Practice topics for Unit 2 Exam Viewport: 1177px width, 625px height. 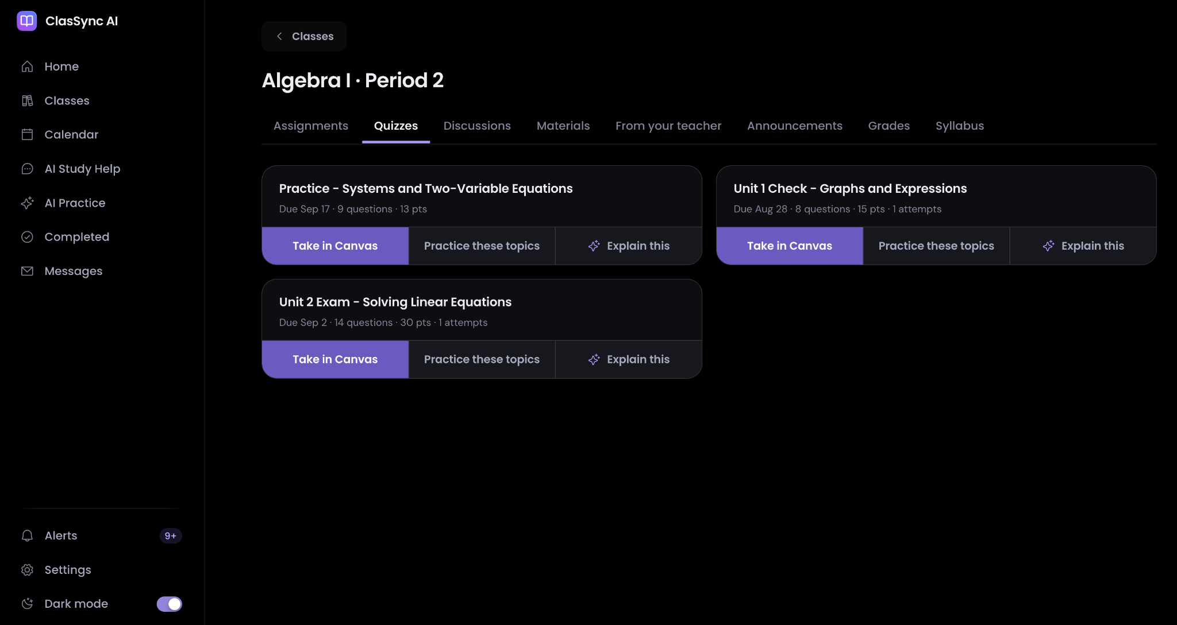[x=482, y=359]
